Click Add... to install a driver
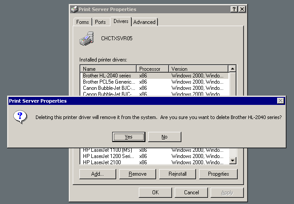 click(98, 174)
